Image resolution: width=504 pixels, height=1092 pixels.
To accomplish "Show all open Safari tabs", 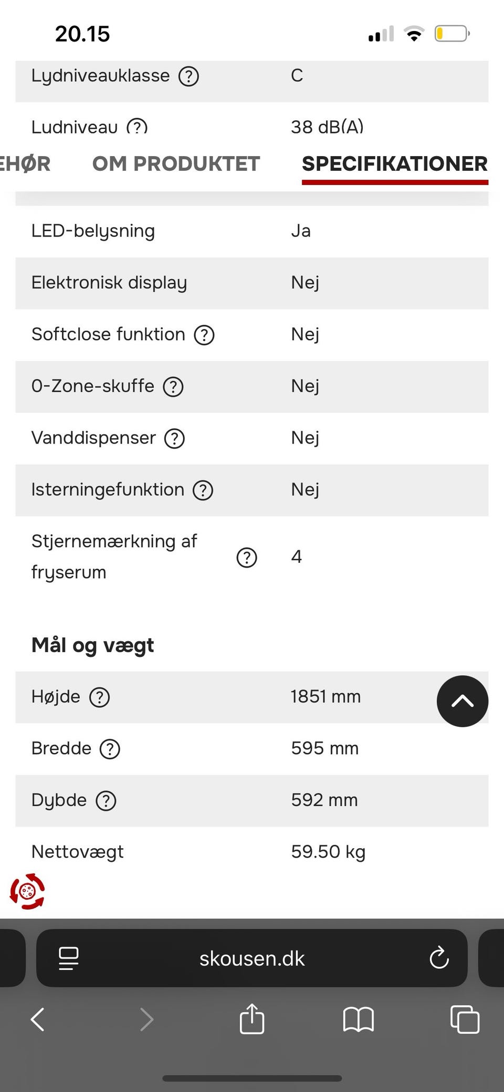I will point(465,1019).
